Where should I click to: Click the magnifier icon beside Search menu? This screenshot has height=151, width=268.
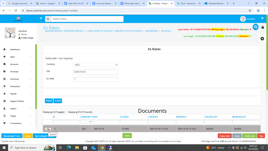(x=48, y=19)
